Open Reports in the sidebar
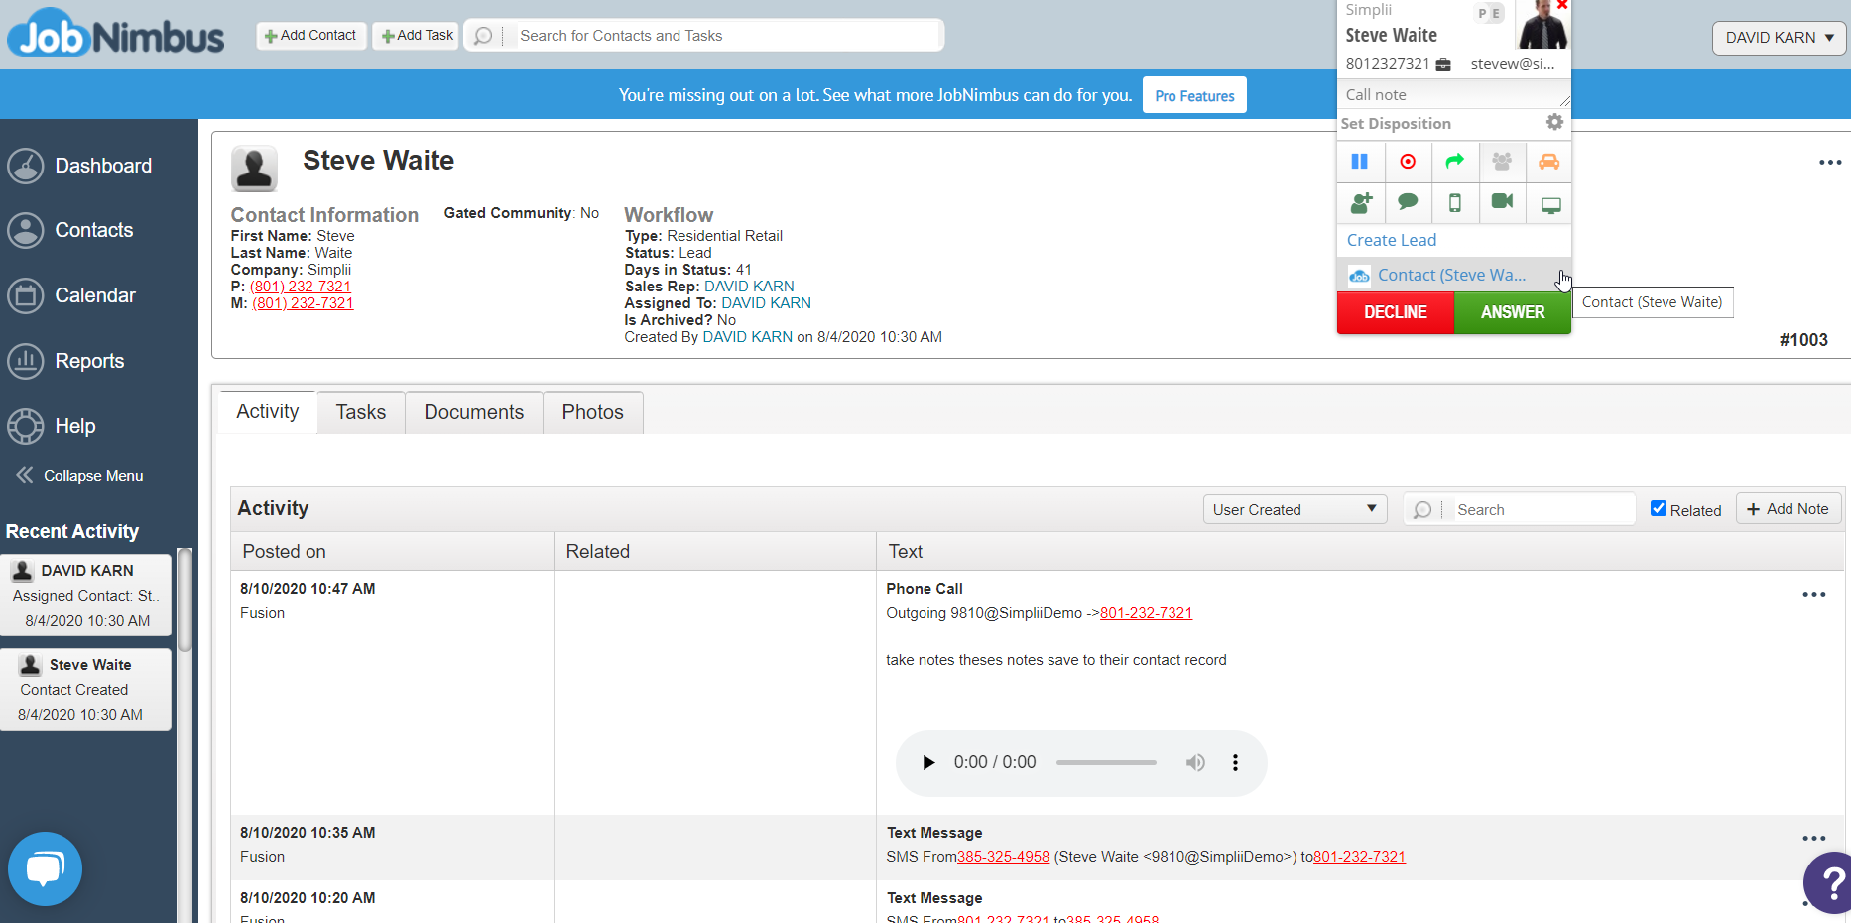Image resolution: width=1851 pixels, height=923 pixels. click(65, 361)
